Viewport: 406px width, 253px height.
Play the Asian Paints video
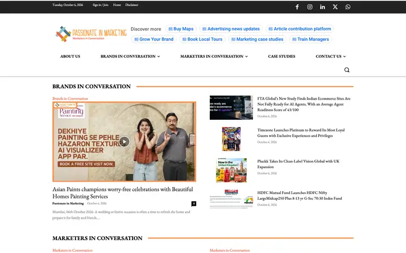124,142
